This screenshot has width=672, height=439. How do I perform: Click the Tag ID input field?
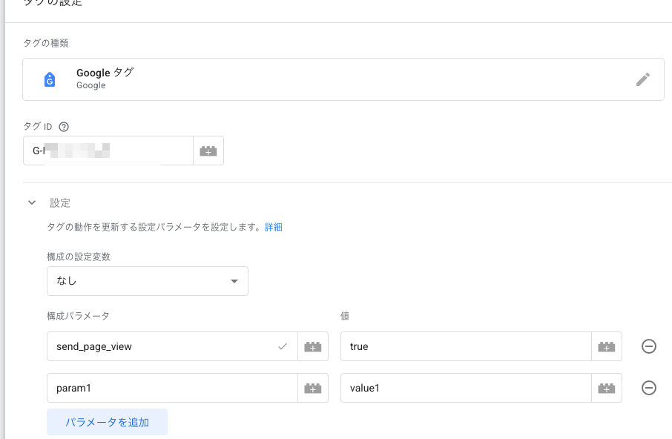108,151
